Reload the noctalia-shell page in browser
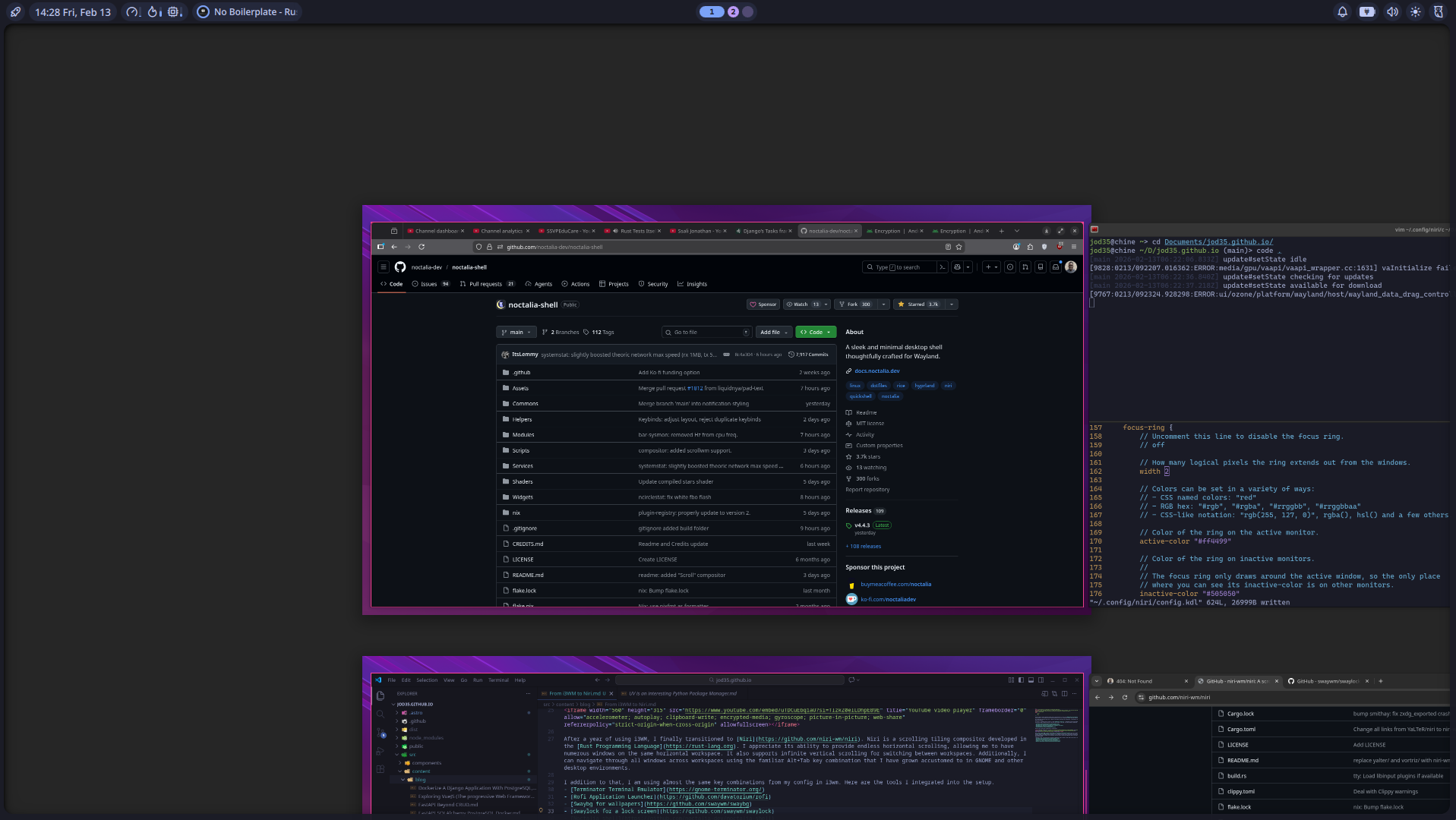 tap(422, 247)
